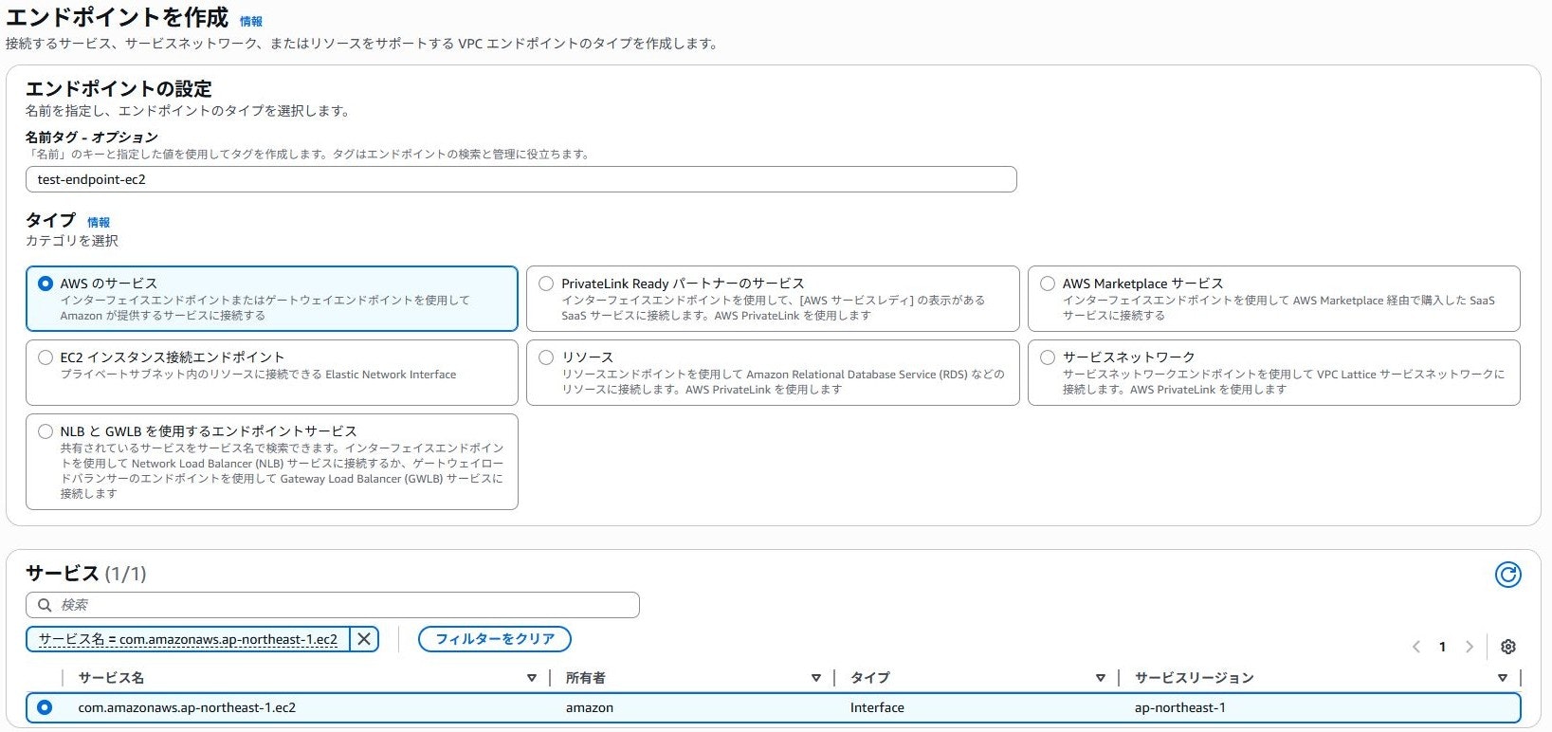Sort by タイプ column arrow
This screenshot has width=1552, height=732.
pyautogui.click(x=1100, y=678)
